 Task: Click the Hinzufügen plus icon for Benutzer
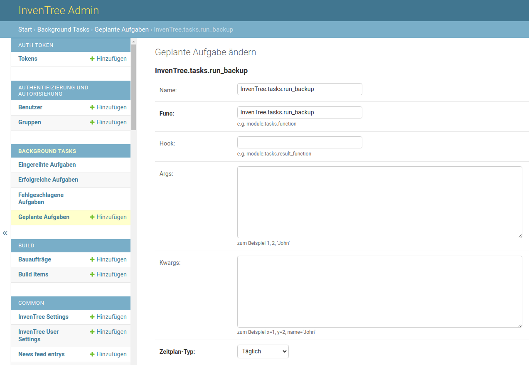[92, 107]
